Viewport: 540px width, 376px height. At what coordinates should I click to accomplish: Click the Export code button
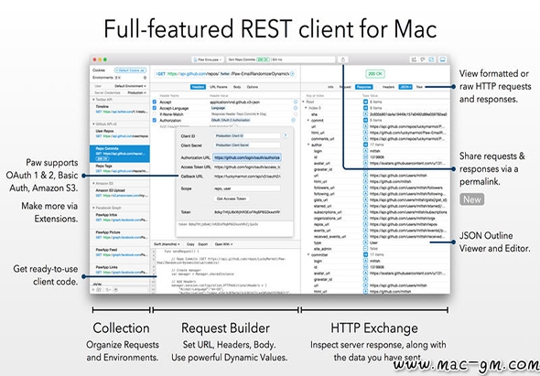coord(203,244)
